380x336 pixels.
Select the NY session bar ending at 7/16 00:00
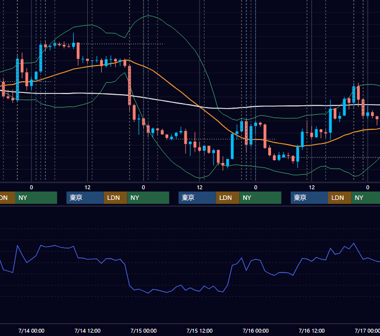(x=260, y=198)
